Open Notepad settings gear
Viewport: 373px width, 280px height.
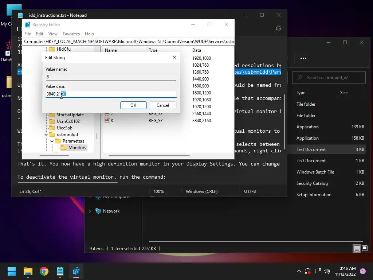point(279,28)
